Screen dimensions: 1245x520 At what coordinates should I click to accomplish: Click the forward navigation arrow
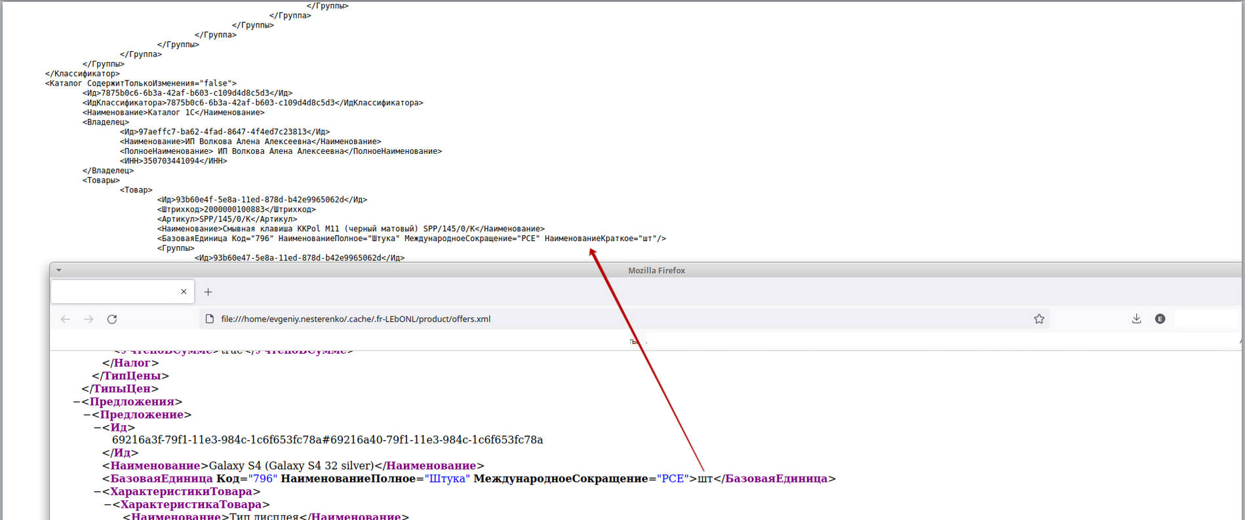click(x=89, y=319)
